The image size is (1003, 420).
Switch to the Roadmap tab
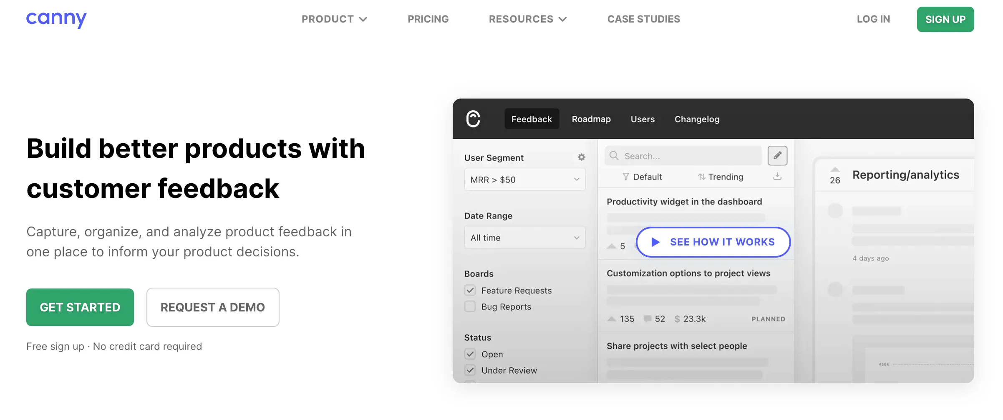[x=591, y=119]
